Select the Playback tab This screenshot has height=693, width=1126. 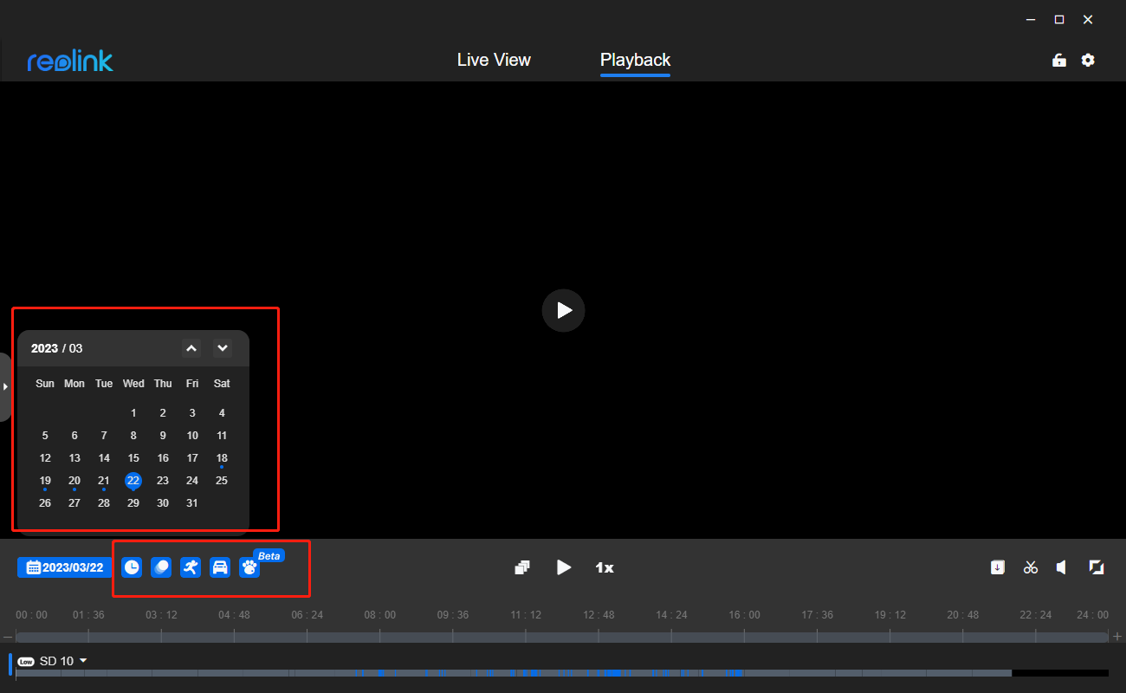tap(635, 60)
